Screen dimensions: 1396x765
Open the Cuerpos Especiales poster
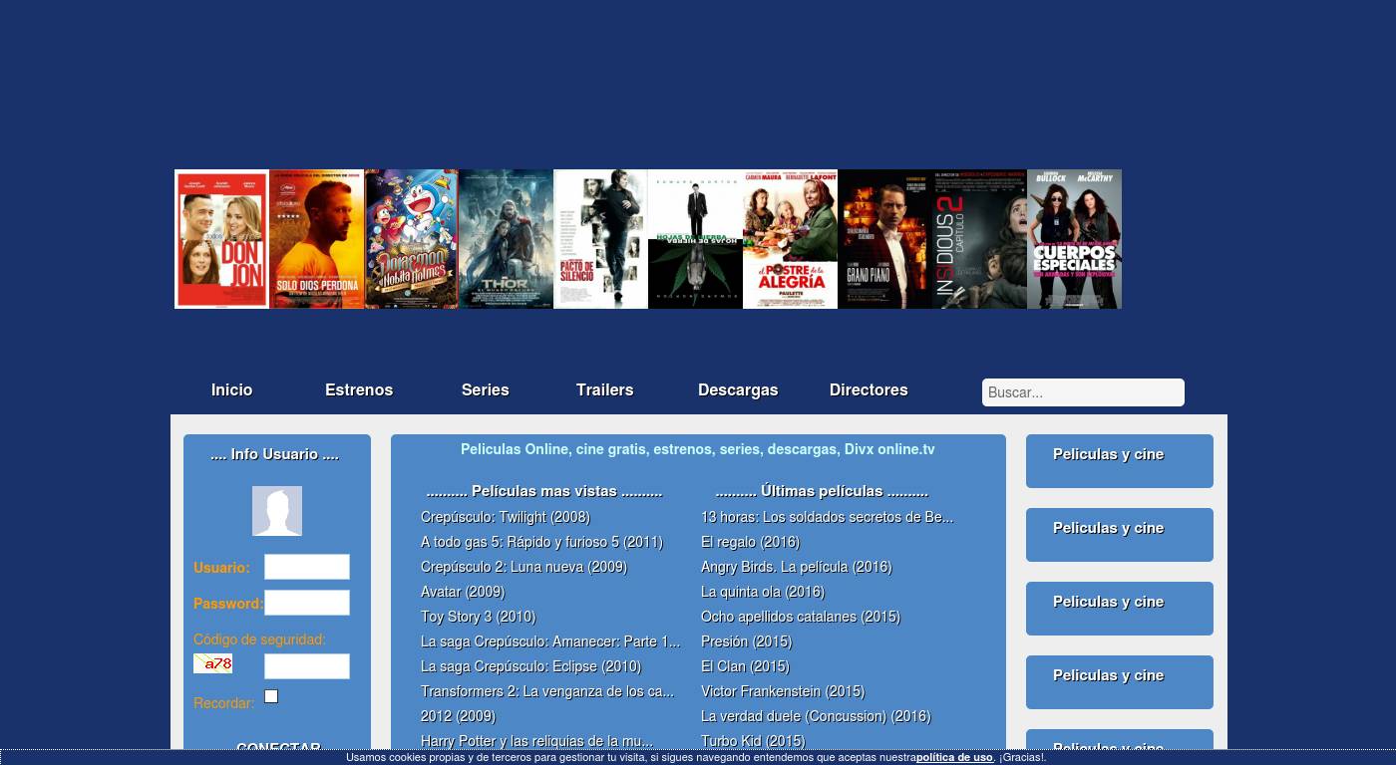pos(1074,239)
